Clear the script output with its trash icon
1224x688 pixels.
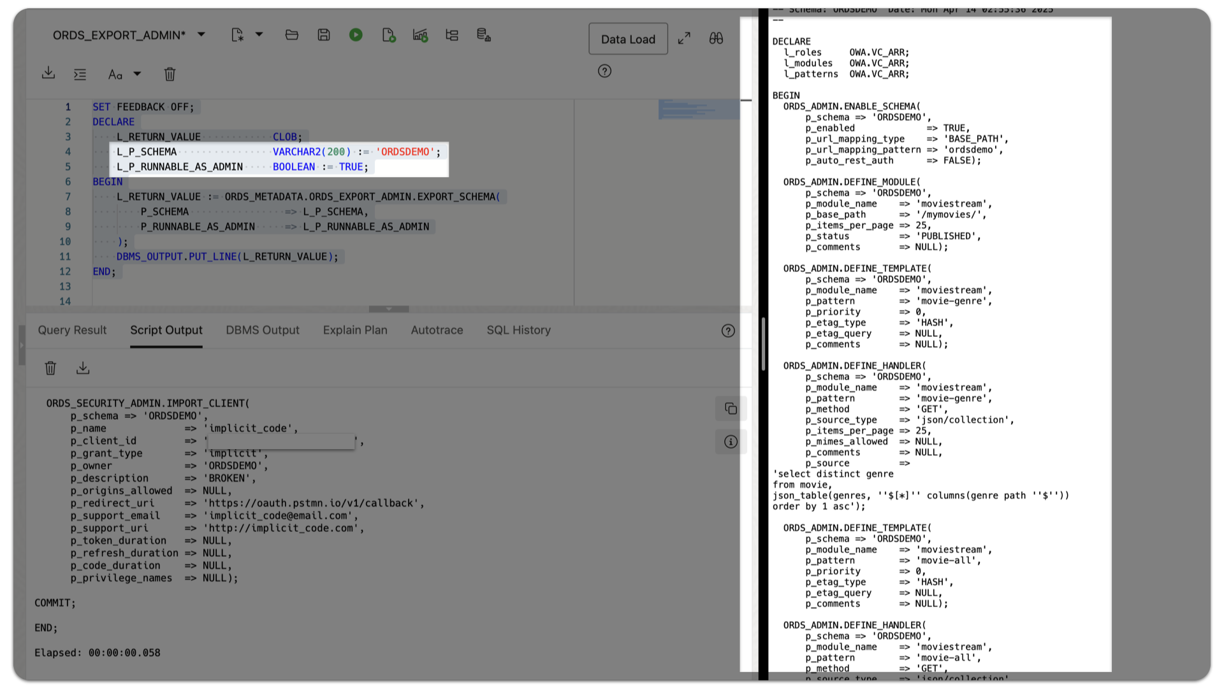coord(50,368)
